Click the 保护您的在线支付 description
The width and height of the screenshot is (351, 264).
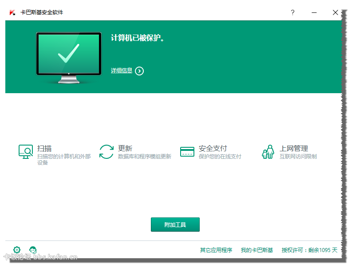tap(220, 156)
